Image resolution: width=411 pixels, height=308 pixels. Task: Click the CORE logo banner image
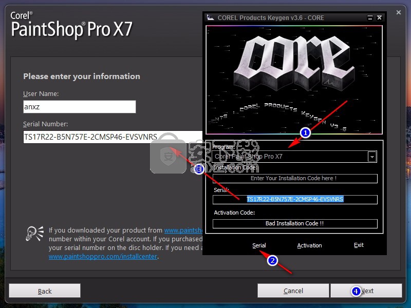tap(294, 80)
